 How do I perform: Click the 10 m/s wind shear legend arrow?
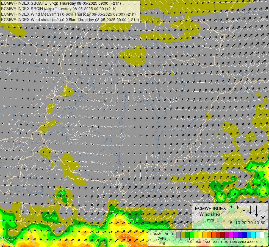coord(238,207)
